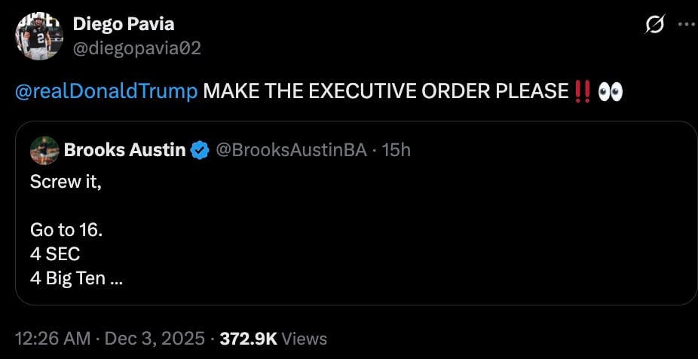This screenshot has height=359, width=698.
Task: Click the 372.9K Views count
Action: [x=274, y=339]
